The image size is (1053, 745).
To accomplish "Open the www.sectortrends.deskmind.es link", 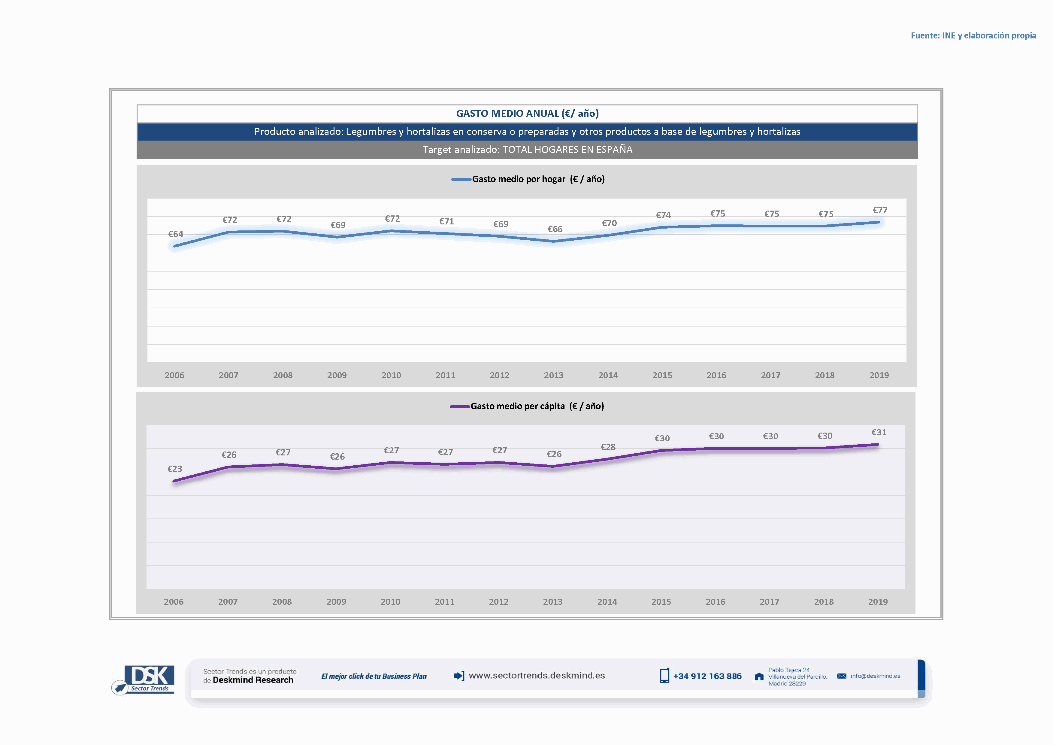I will coord(537,676).
